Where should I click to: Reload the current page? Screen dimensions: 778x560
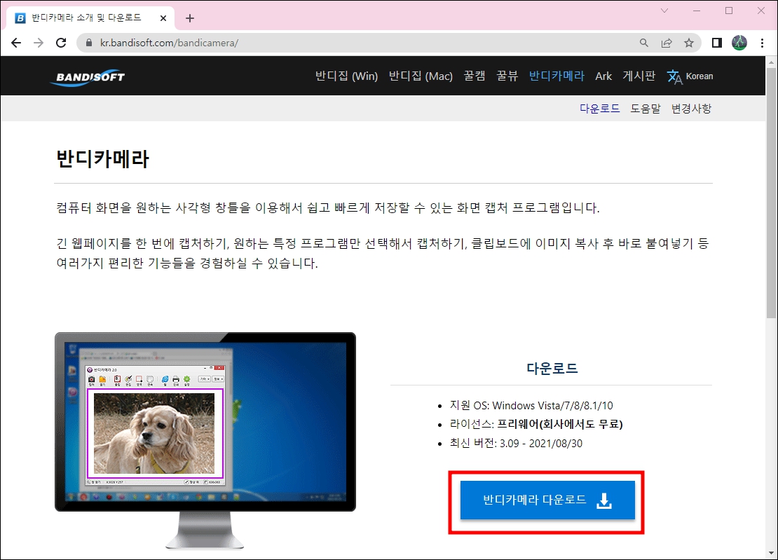[x=61, y=43]
